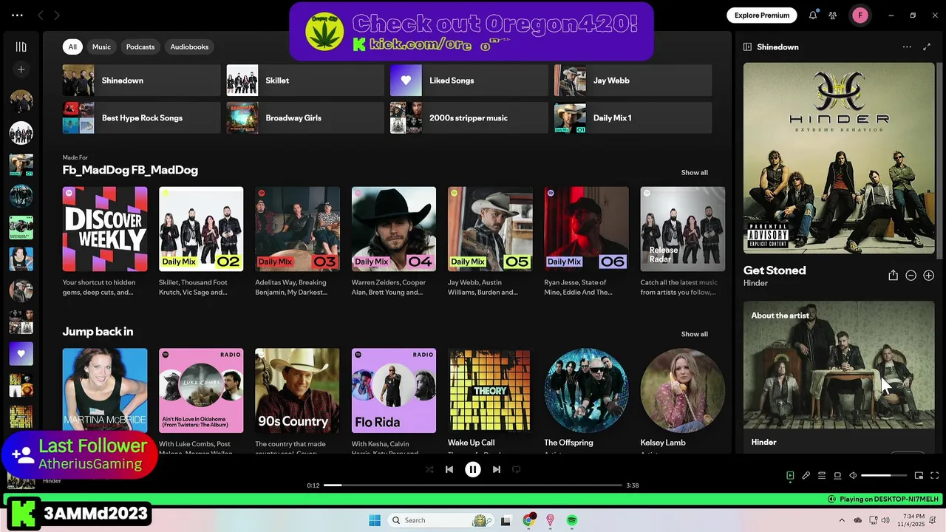Image resolution: width=946 pixels, height=532 pixels.
Task: Skip to previous track
Action: [x=449, y=469]
